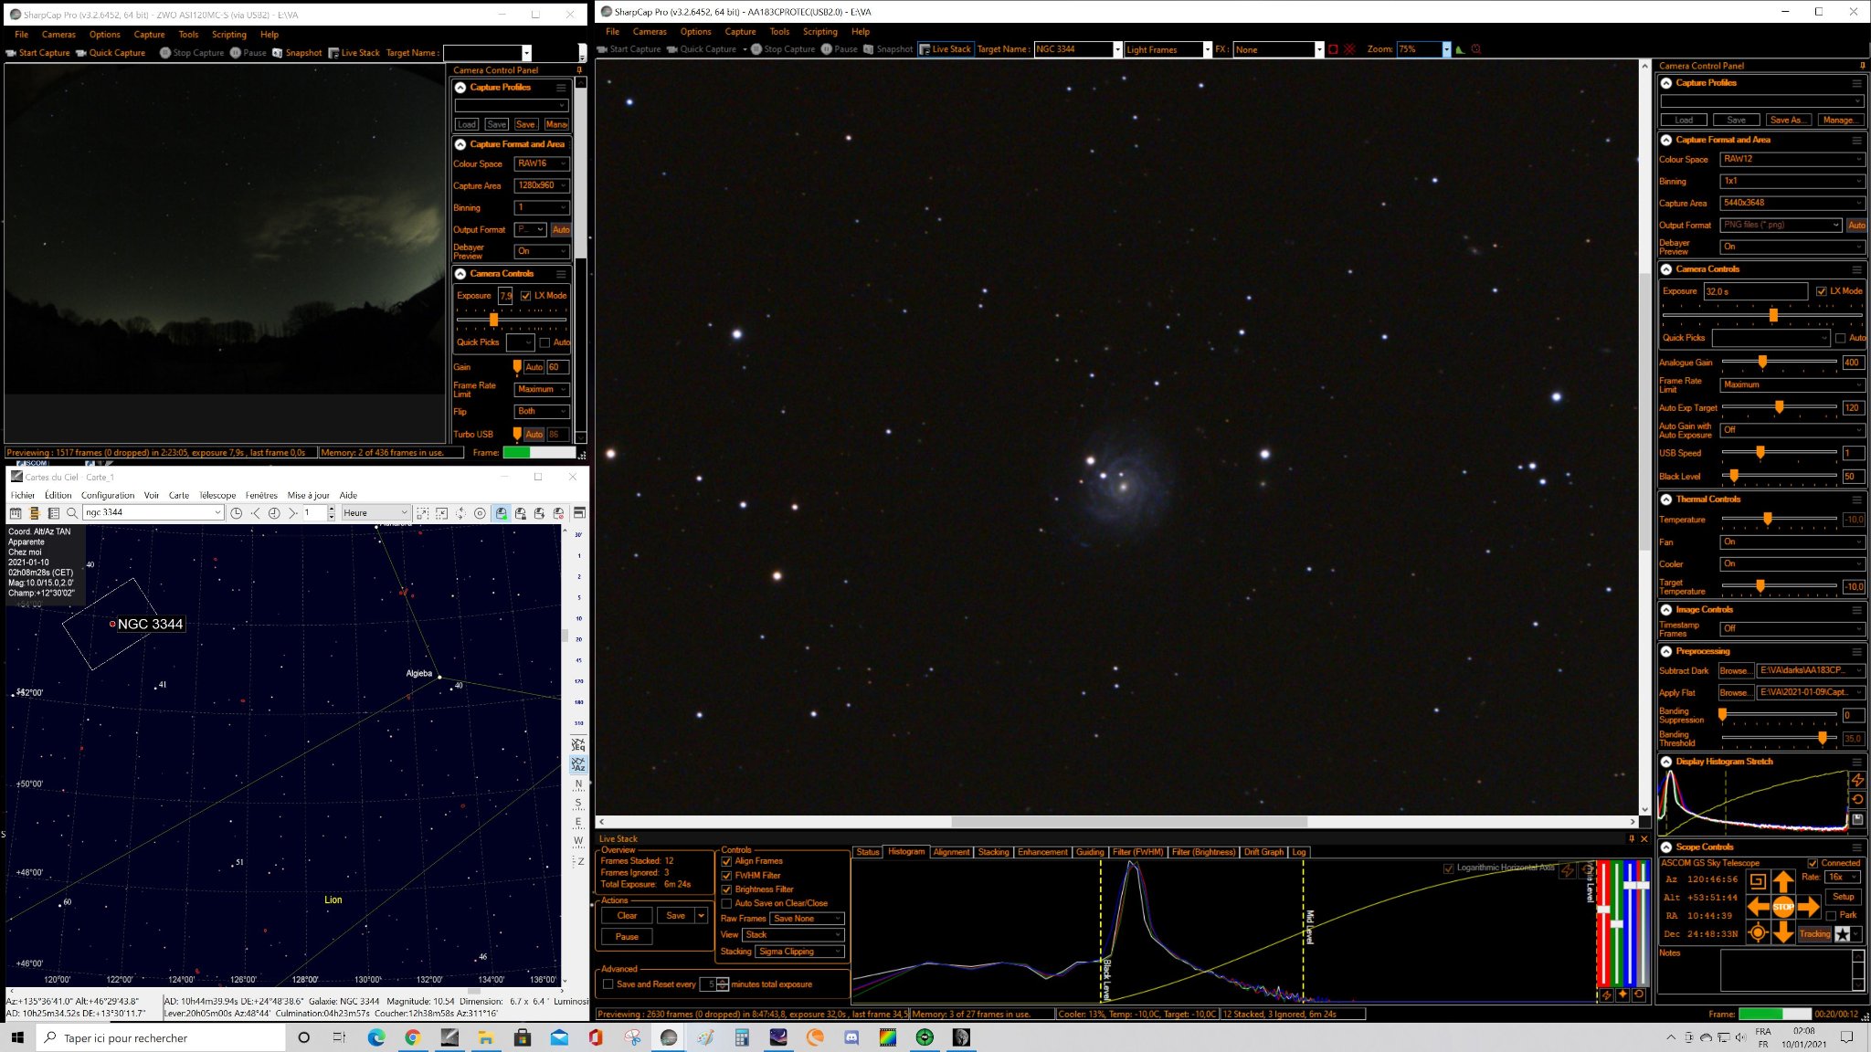The width and height of the screenshot is (1871, 1052).
Task: Clear the live stack with Clear button
Action: click(627, 916)
